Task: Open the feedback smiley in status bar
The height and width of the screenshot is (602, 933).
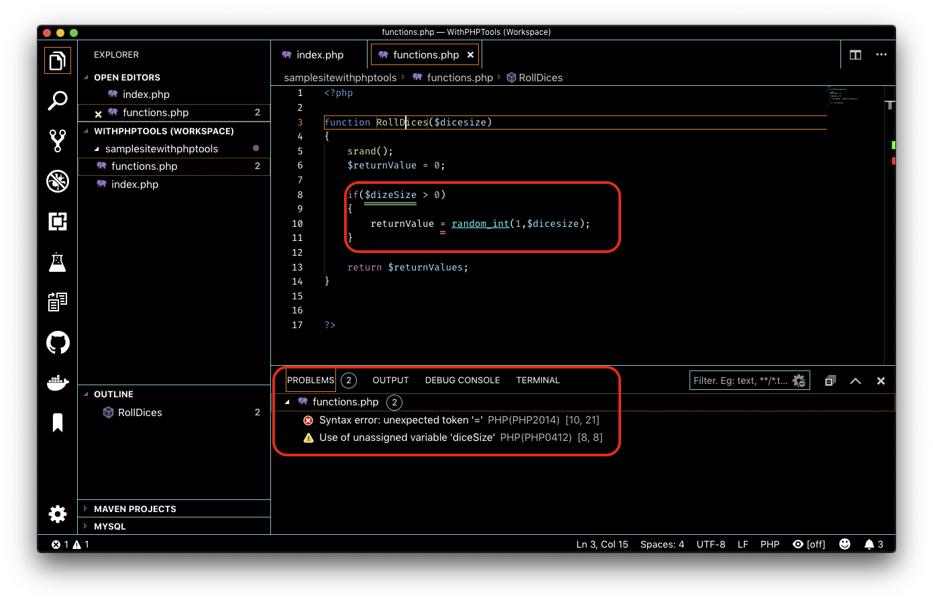Action: click(845, 544)
